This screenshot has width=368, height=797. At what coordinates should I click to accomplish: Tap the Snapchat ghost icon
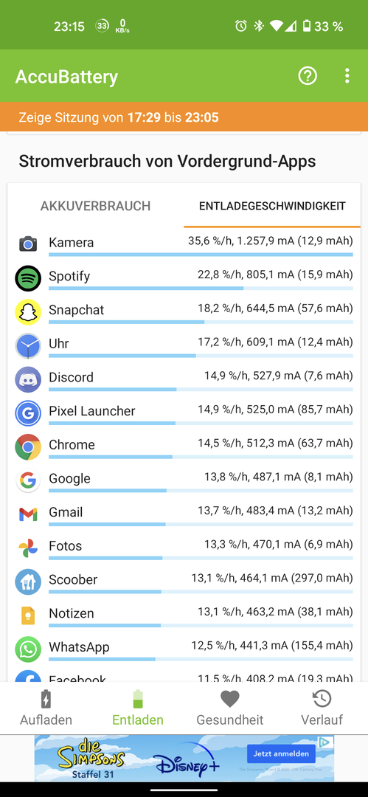pyautogui.click(x=28, y=311)
